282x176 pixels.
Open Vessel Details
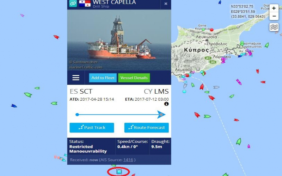tap(134, 78)
